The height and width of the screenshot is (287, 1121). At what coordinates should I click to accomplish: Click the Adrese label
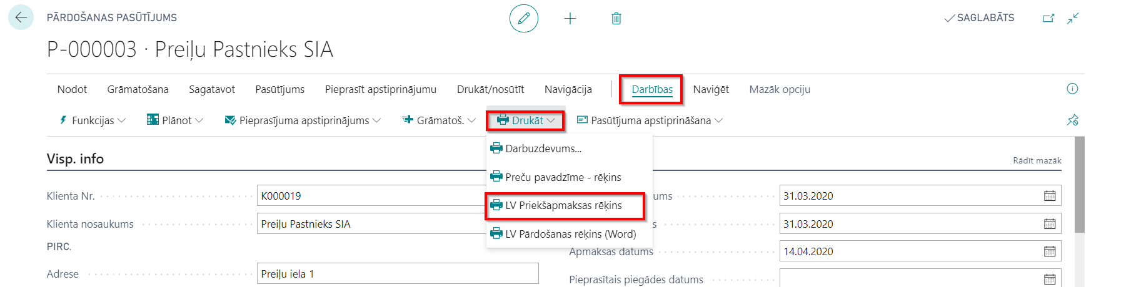click(x=63, y=274)
